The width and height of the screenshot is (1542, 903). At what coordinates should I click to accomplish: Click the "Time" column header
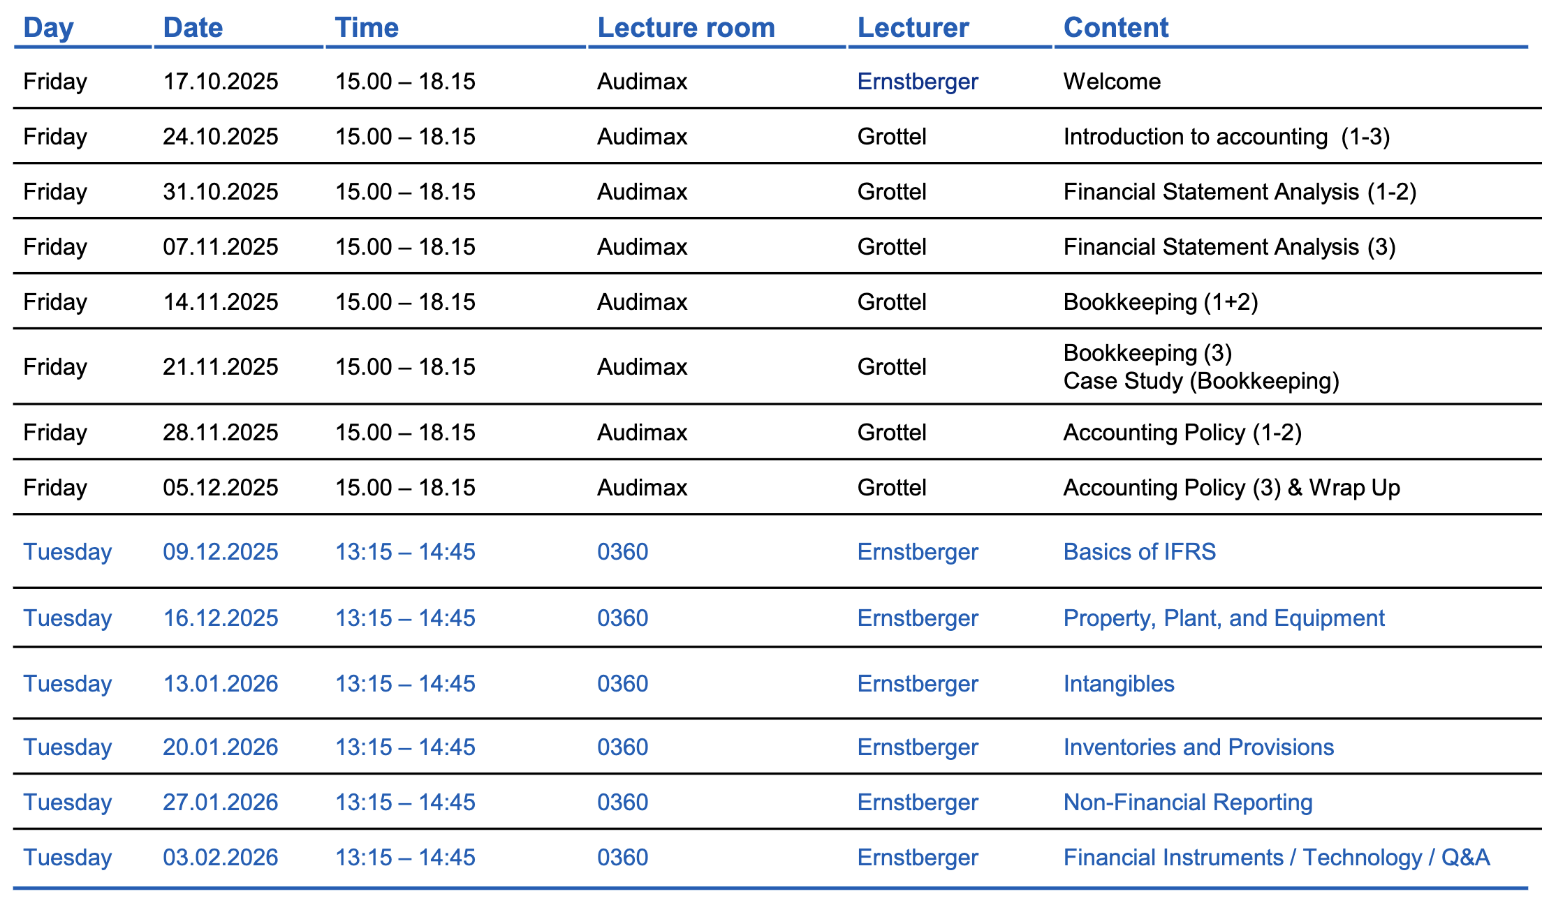pyautogui.click(x=367, y=28)
